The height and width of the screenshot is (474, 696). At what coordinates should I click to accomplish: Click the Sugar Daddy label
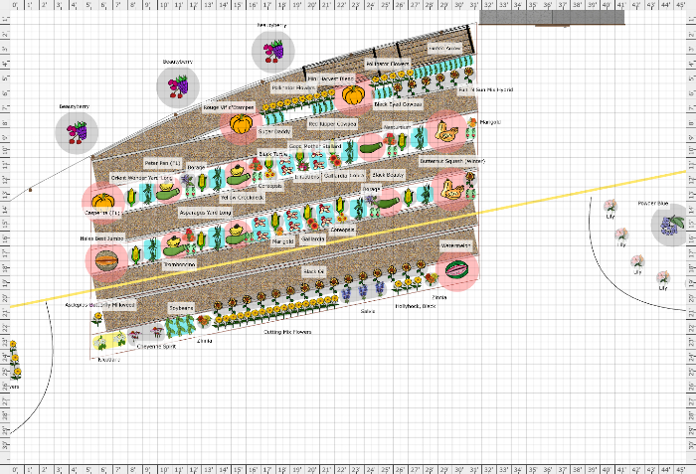(x=245, y=130)
